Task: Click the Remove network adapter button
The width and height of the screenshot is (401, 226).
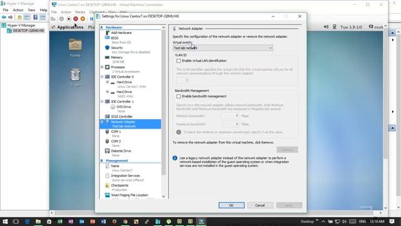Action: coord(287,149)
